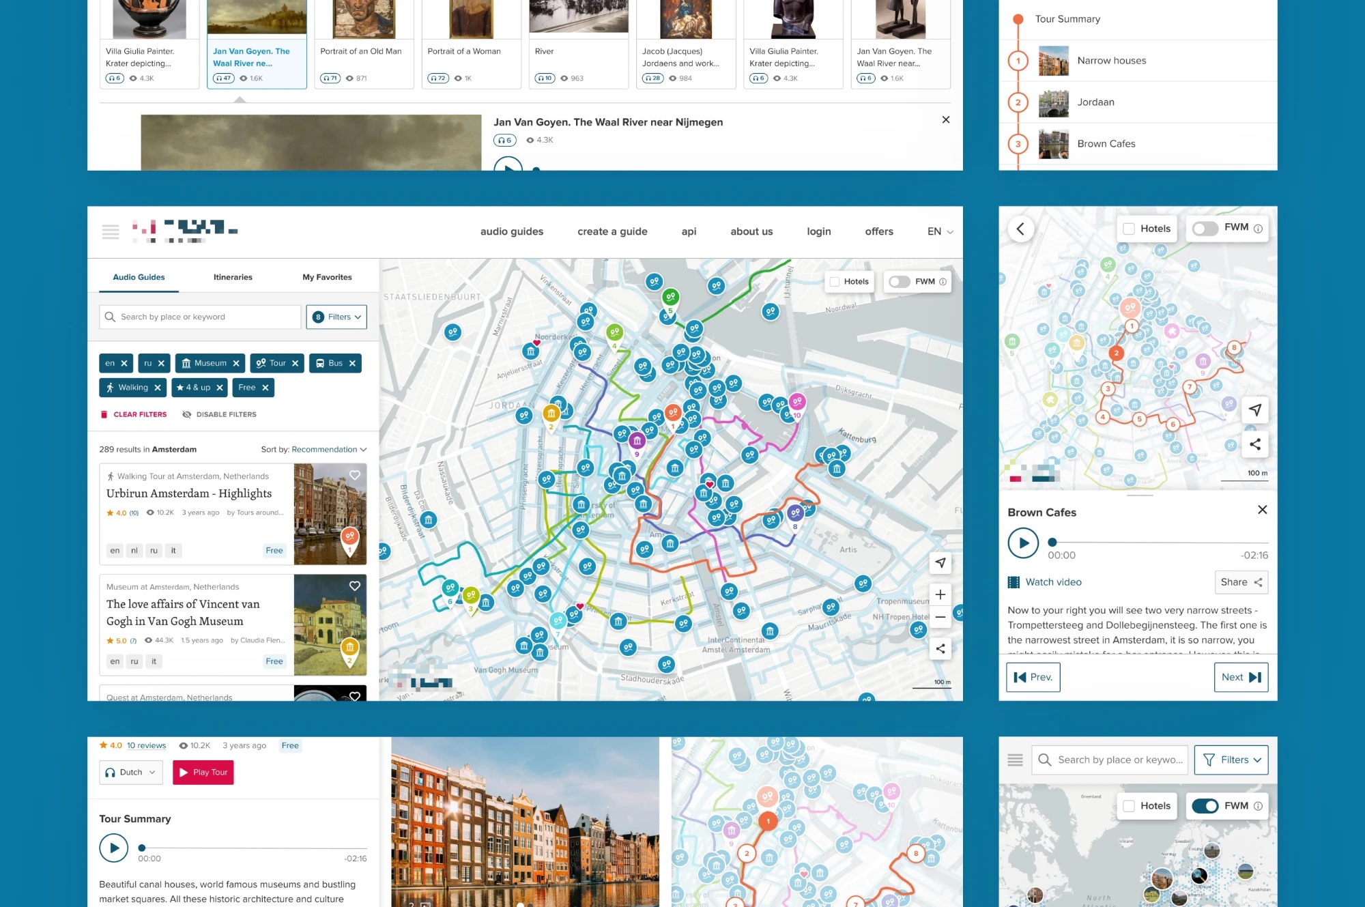The image size is (1365, 907).
Task: Open create a guide in top navigation
Action: point(612,231)
